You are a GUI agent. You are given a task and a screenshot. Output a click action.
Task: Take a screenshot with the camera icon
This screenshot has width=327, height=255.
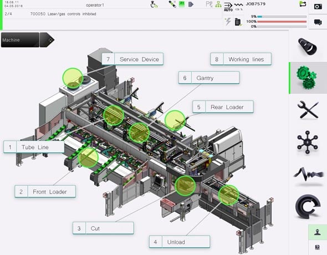[318, 7]
